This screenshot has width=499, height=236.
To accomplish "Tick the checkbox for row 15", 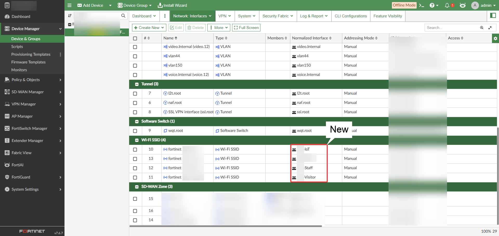I will point(135,199).
